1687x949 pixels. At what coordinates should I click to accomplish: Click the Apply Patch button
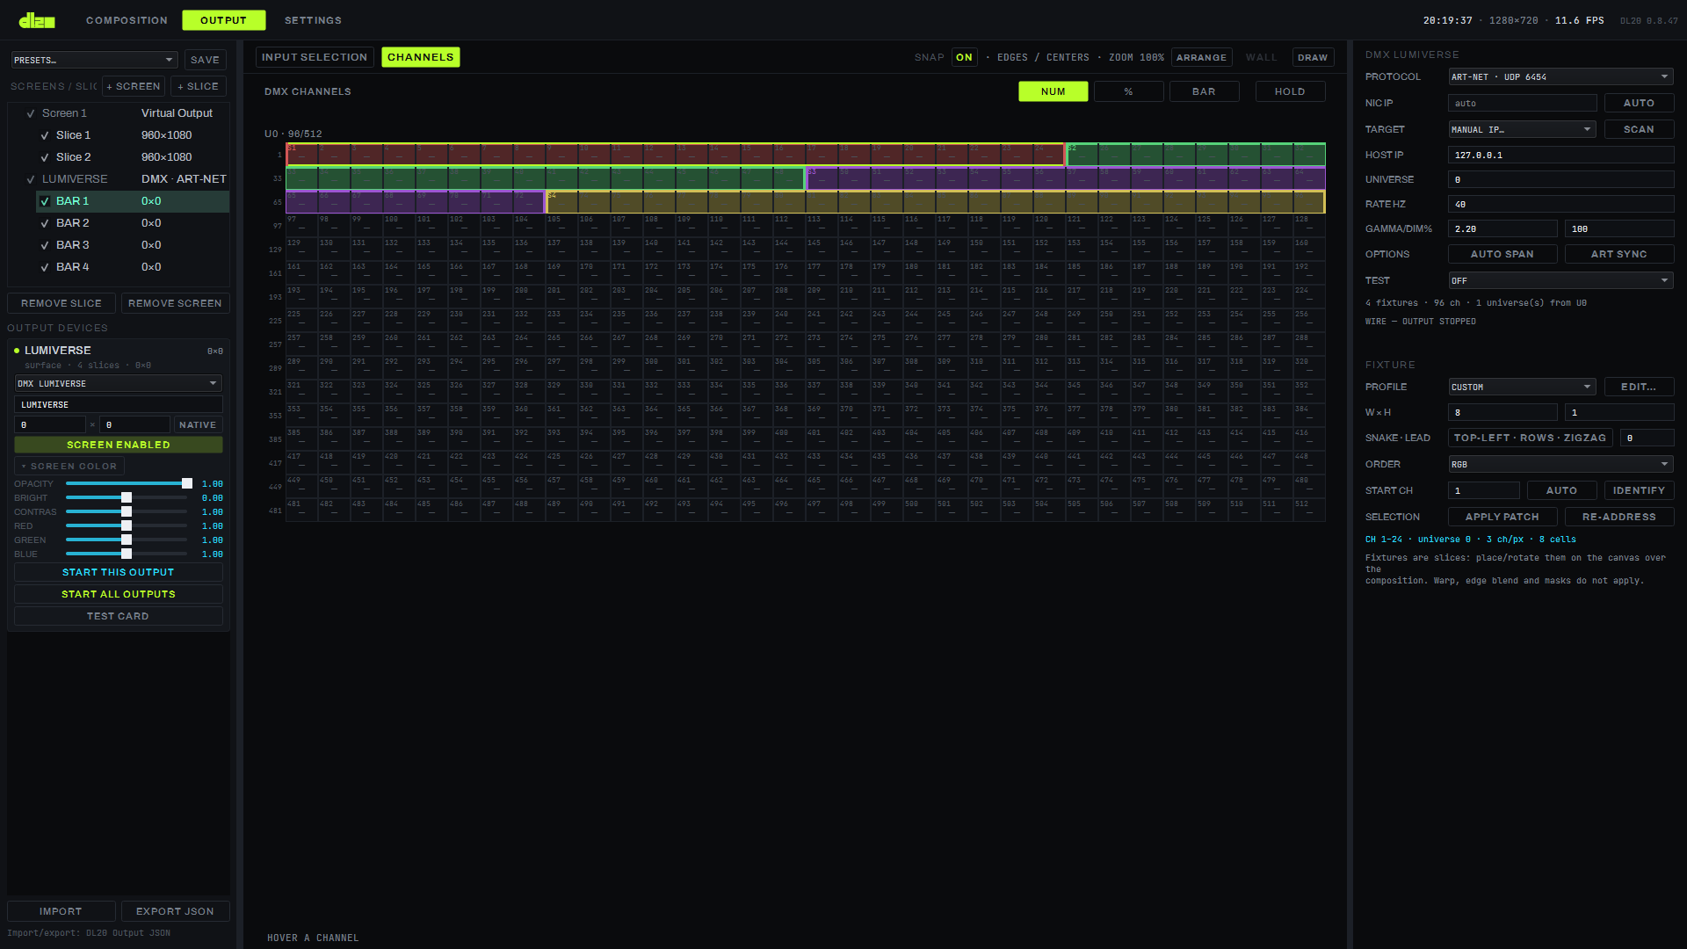1502,517
